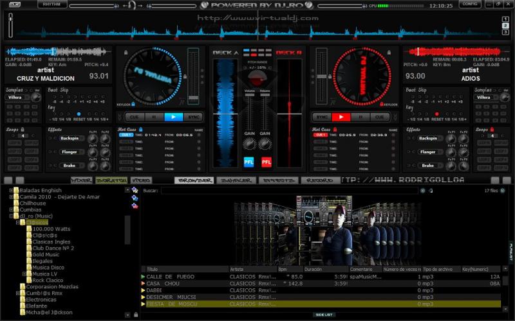Switch to the VIDEO panel tab
515x321 pixels.
pyautogui.click(x=141, y=180)
